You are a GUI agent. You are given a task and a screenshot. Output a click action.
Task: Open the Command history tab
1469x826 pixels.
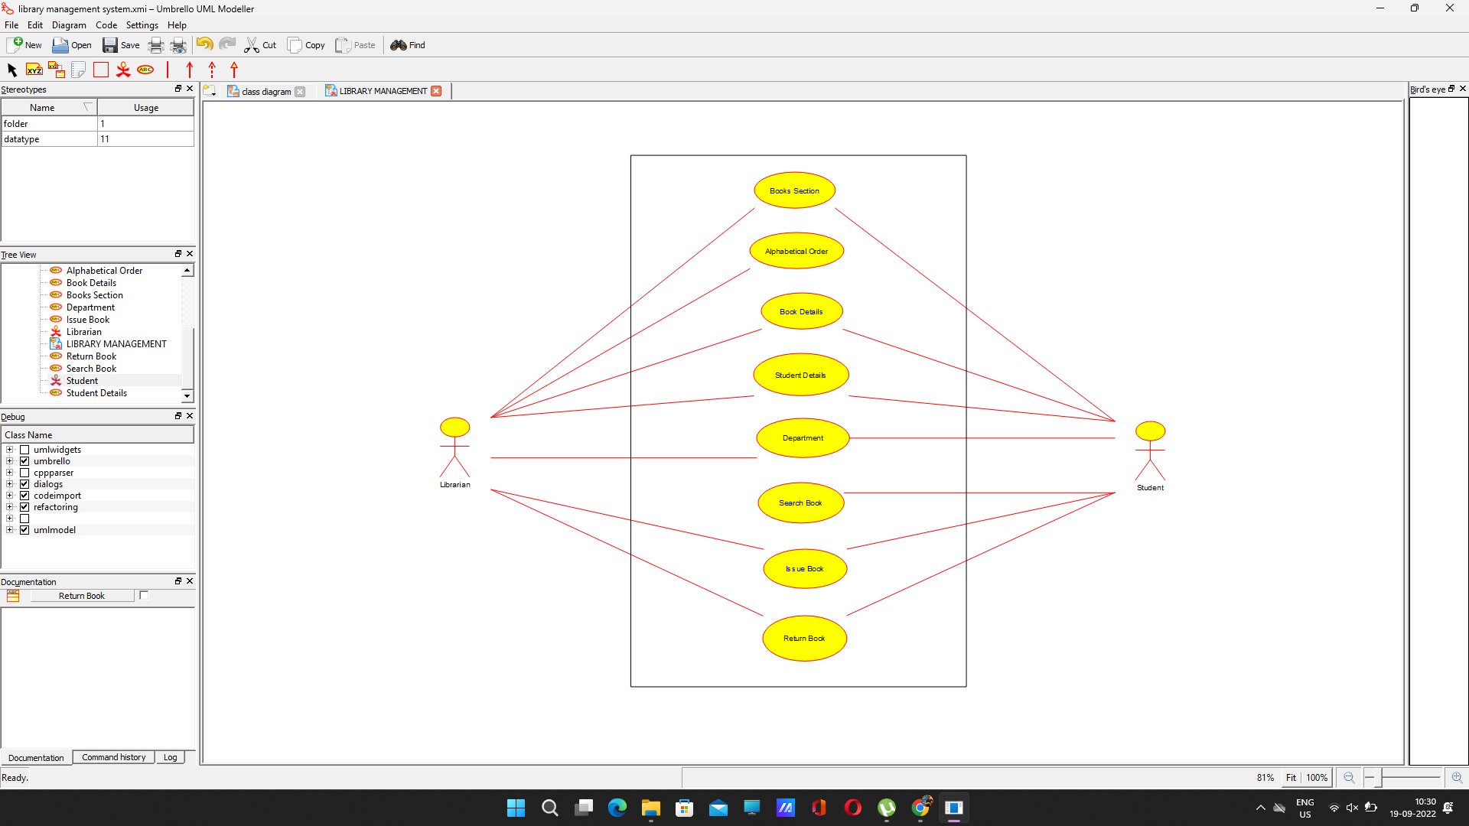(x=113, y=757)
